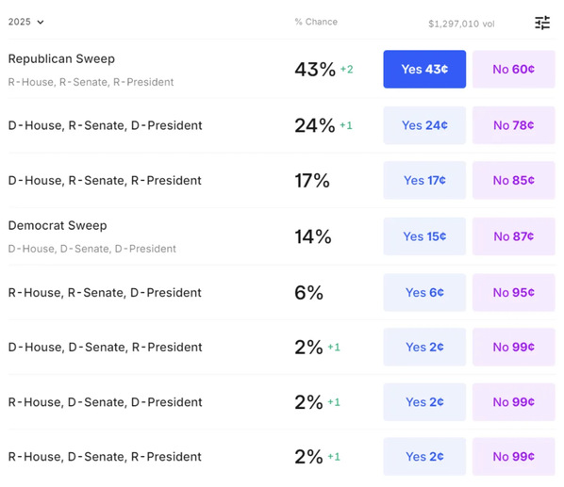Pick No 87¢ for Democrat Sweep
The height and width of the screenshot is (487, 564).
514,236
